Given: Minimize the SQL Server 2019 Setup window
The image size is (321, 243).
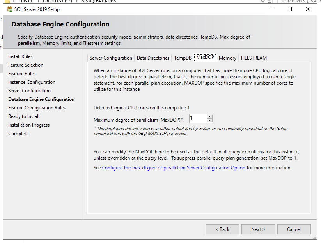Looking at the screenshot, I should (272, 9).
